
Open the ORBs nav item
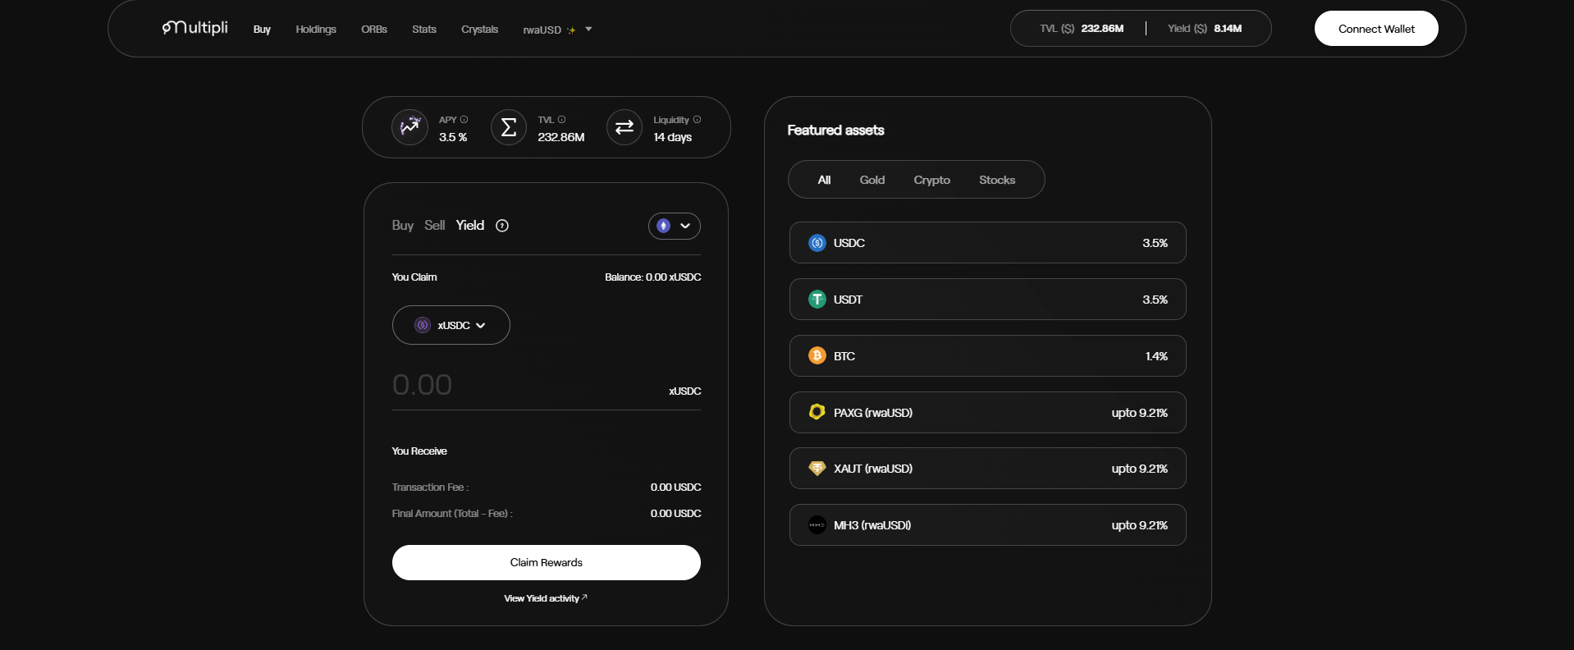click(374, 30)
